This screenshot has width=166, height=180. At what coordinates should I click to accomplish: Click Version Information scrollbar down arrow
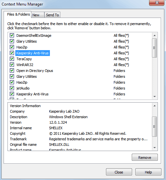point(155,147)
